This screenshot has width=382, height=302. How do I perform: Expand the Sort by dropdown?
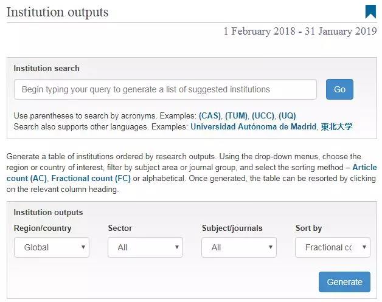(x=333, y=247)
